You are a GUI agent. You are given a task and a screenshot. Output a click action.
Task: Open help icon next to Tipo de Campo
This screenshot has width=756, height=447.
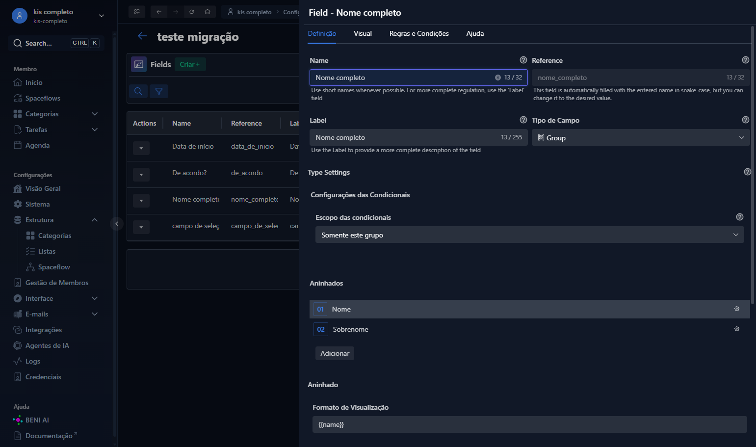746,120
